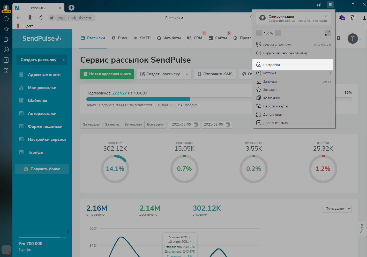Open video play icon in left sidebar
367x257 pixels.
pyautogui.click(x=6, y=50)
